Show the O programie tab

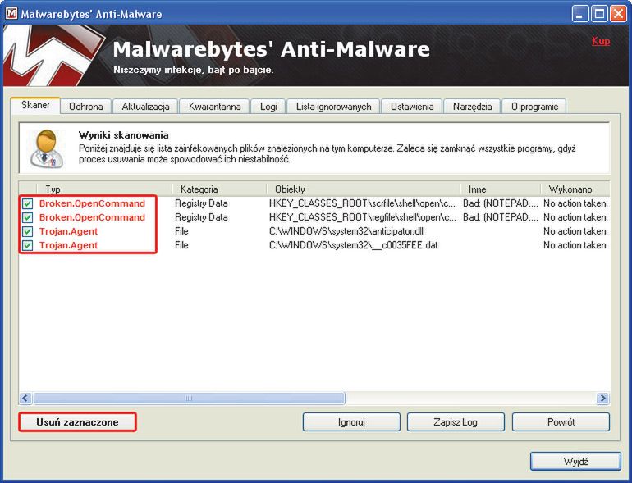534,107
